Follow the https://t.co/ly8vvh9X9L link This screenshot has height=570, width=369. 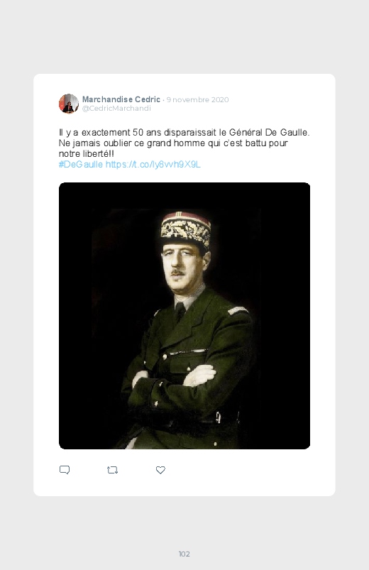tap(153, 164)
